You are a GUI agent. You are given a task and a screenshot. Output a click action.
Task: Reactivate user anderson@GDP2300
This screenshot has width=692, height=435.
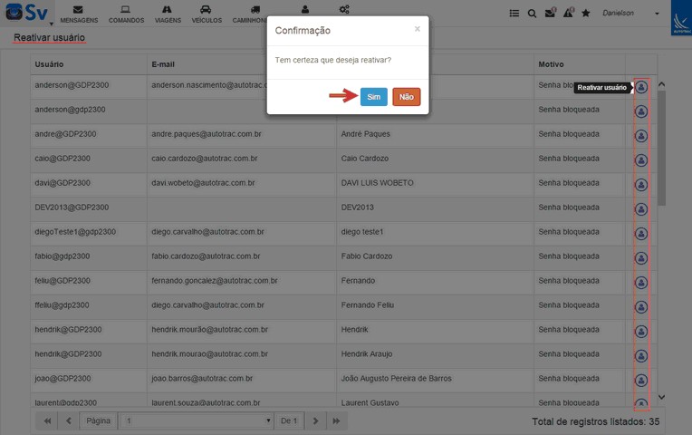[641, 87]
